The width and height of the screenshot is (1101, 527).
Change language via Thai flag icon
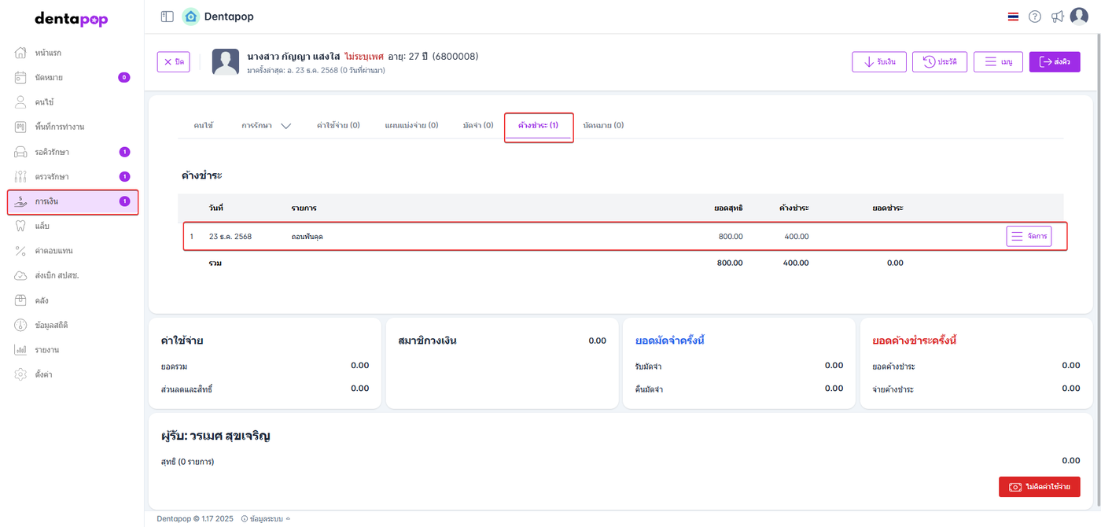[x=1014, y=17]
